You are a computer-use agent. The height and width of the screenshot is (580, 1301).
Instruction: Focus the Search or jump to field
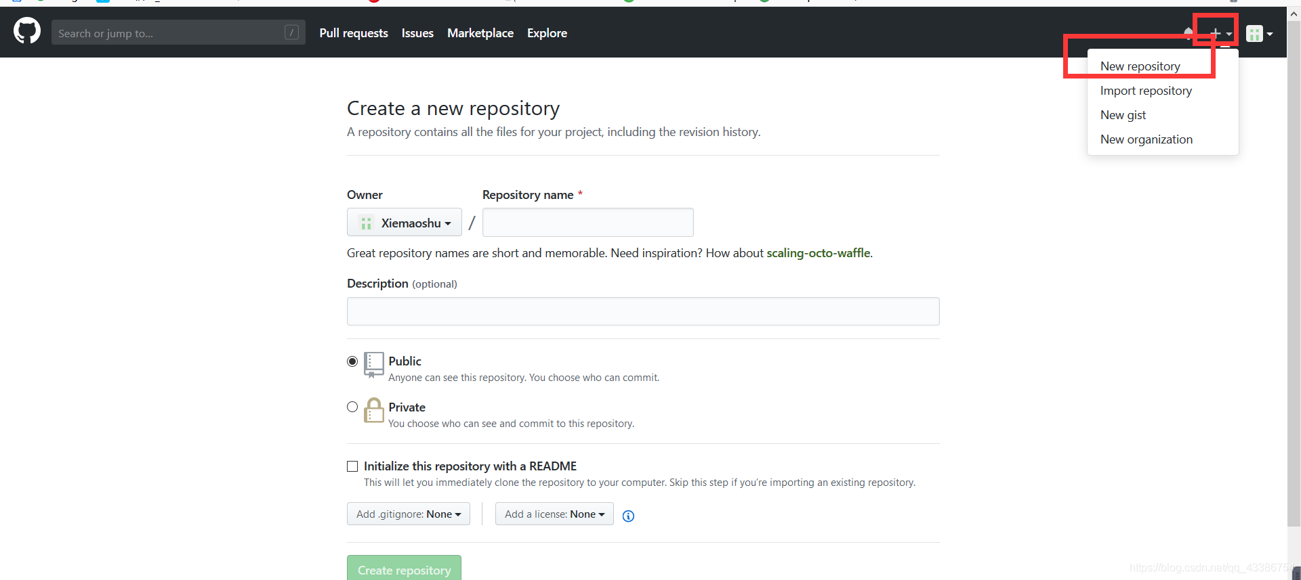[178, 32]
